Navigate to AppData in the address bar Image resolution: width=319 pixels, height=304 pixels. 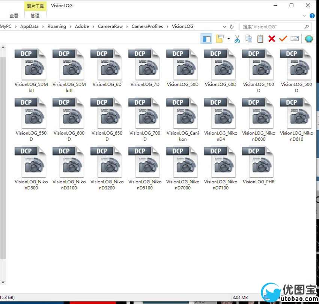[29, 26]
